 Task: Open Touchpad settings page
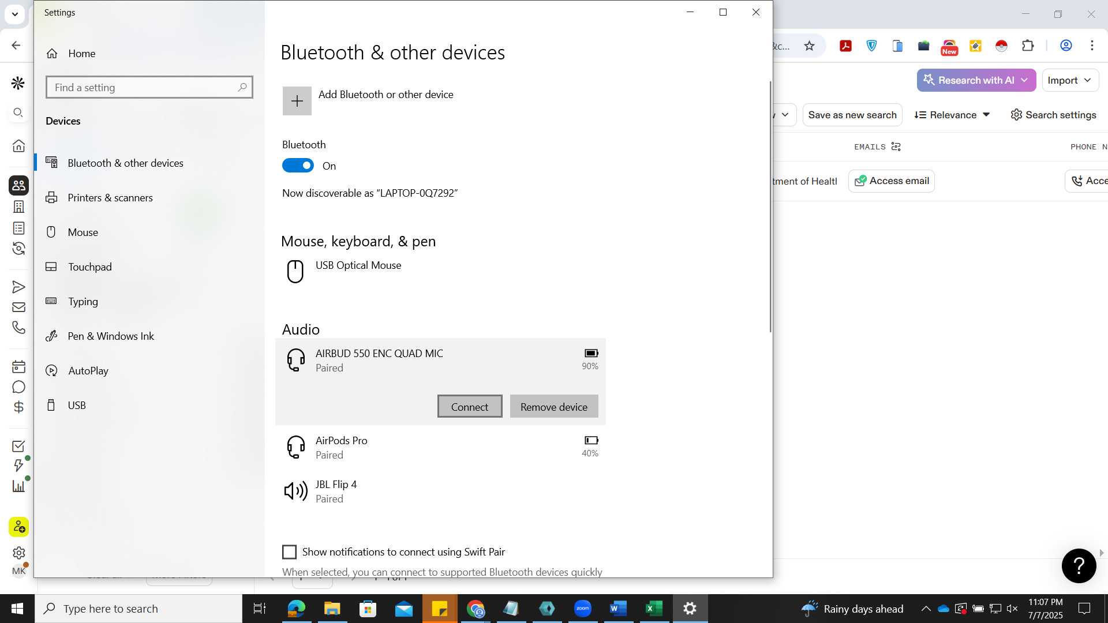coord(89,267)
